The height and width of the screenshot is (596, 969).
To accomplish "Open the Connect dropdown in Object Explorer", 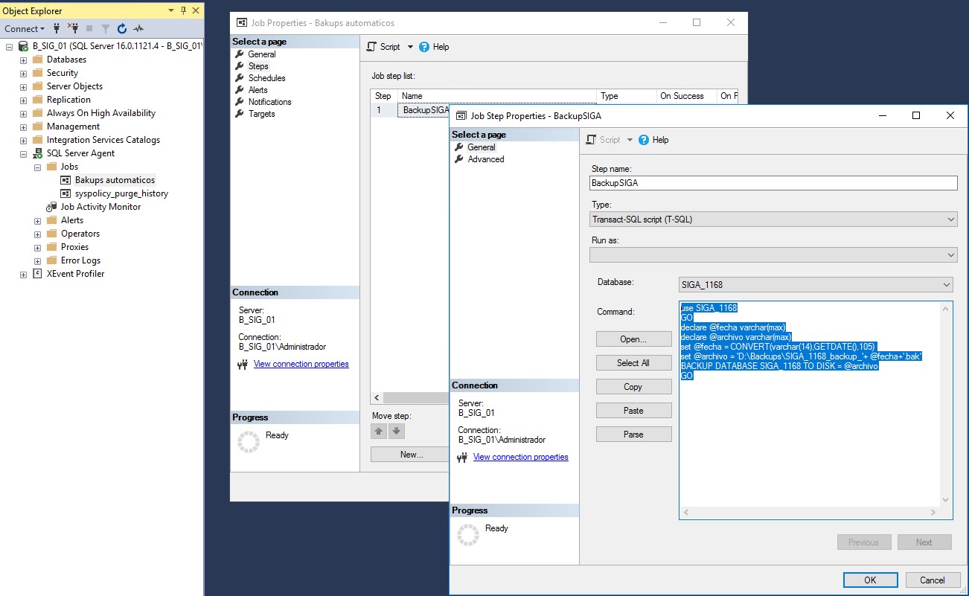I will point(25,28).
